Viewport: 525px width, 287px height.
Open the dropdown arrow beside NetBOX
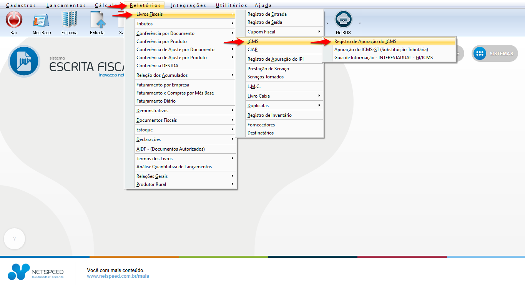click(x=360, y=23)
